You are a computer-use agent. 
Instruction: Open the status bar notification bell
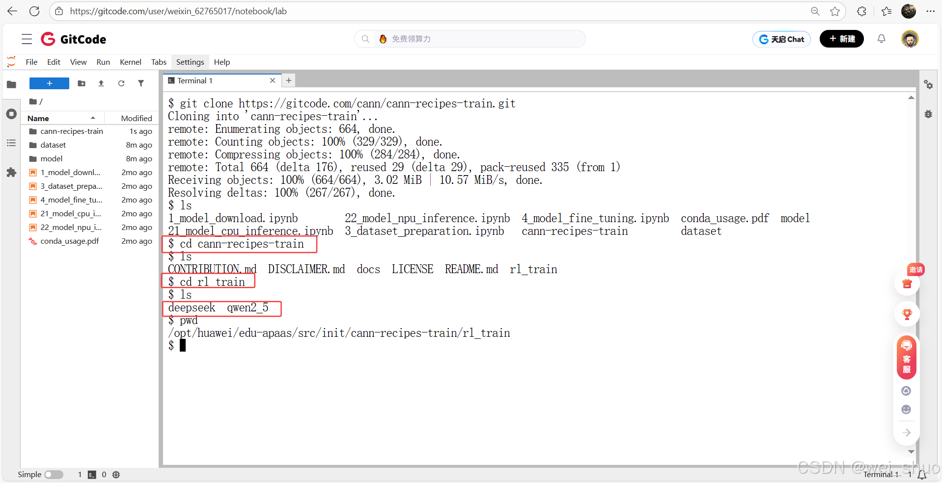tap(922, 475)
